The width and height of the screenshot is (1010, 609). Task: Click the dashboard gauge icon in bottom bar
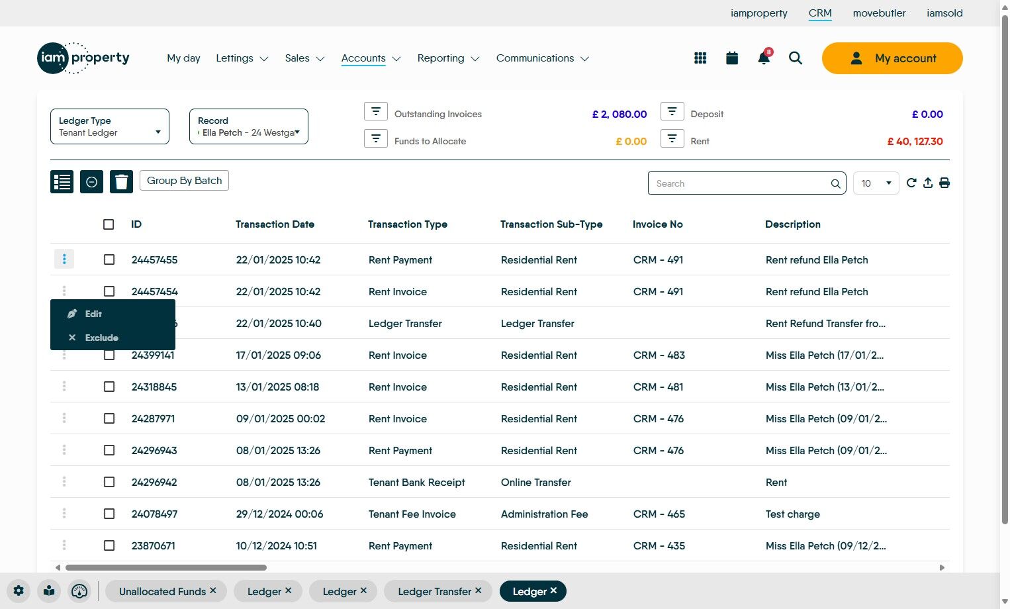[79, 591]
